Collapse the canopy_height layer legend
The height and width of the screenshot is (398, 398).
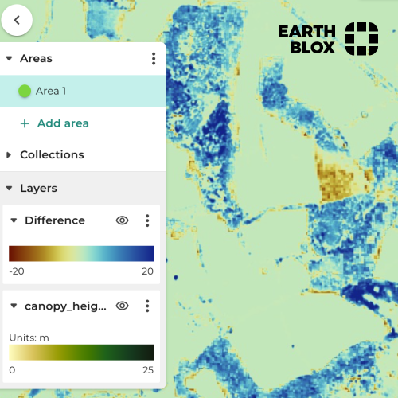click(x=14, y=306)
